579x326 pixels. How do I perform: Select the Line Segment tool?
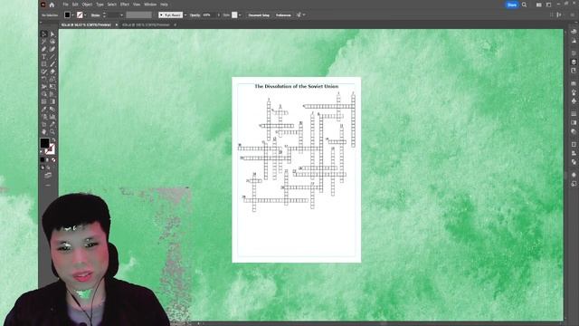coord(52,56)
